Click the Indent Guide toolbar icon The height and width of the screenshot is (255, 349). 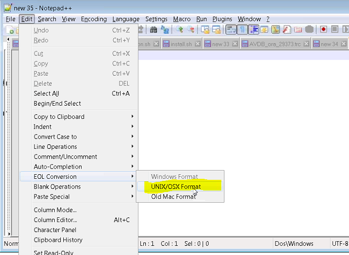253,30
